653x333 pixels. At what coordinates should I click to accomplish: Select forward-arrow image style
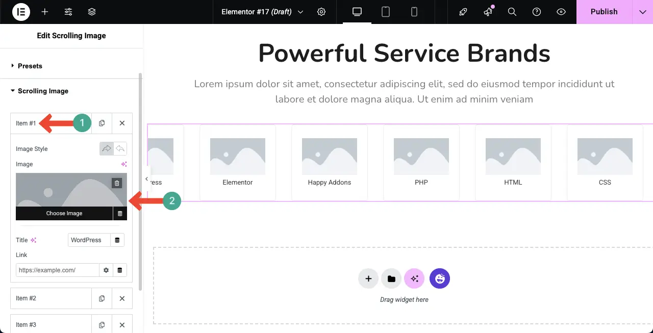[106, 149]
